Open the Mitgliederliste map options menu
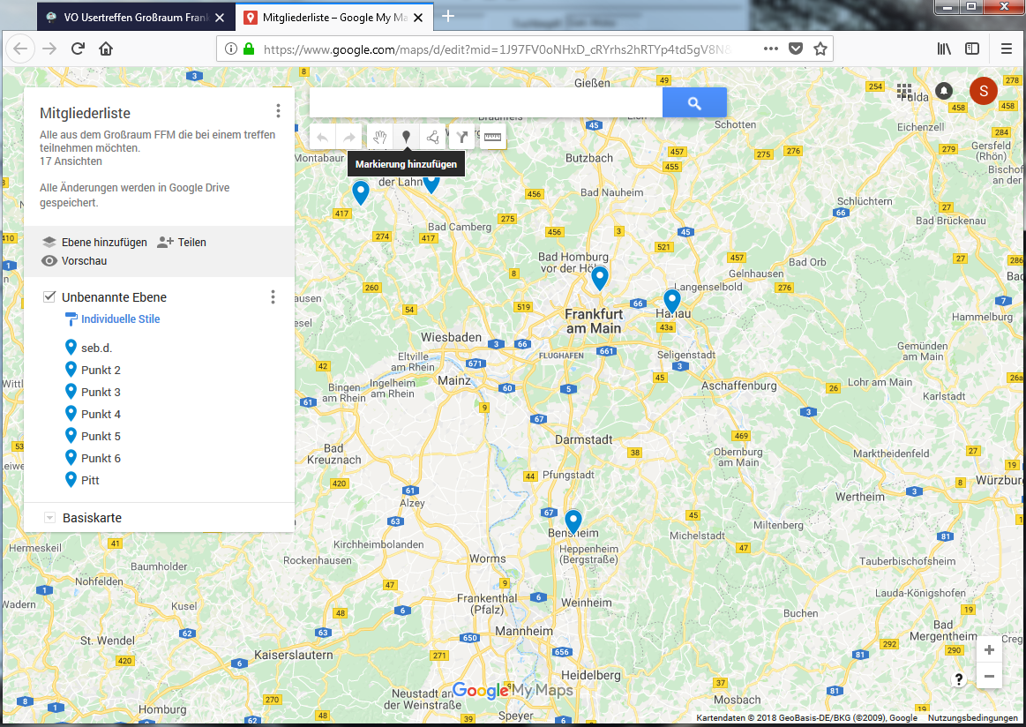Screen dimensions: 1026x727 (278, 111)
